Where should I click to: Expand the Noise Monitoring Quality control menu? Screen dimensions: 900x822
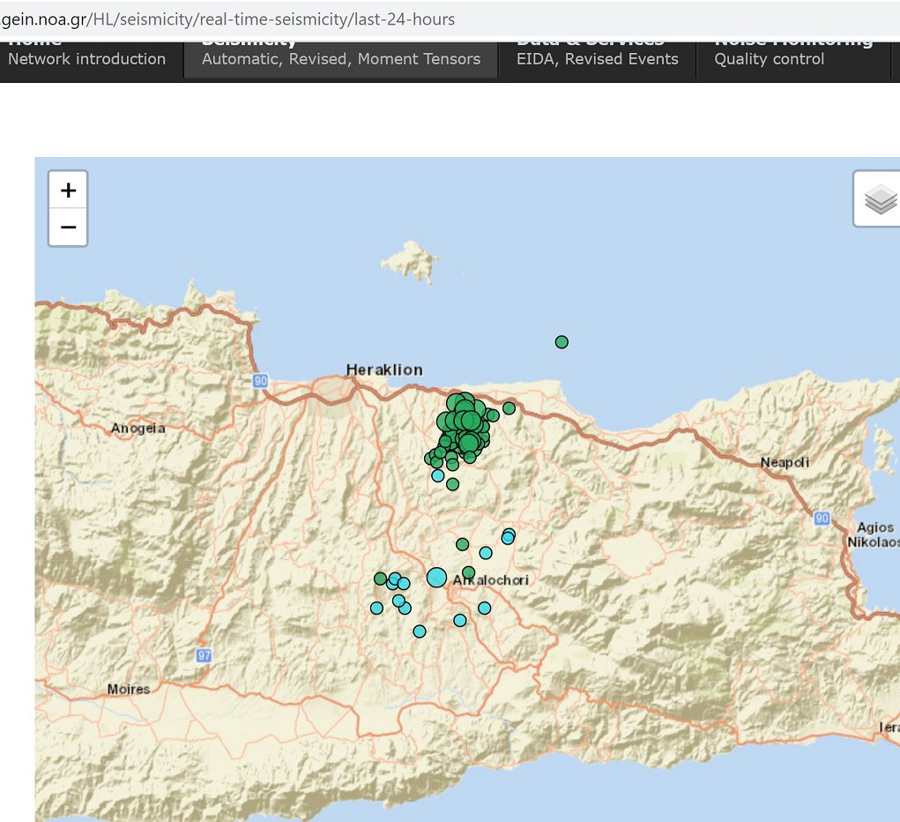769,58
